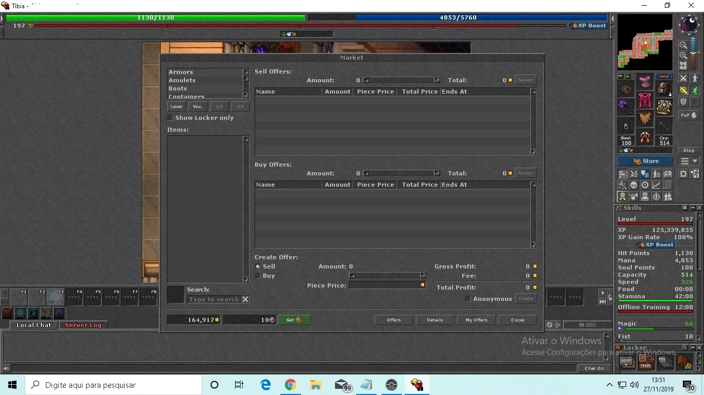Open Google Chrome from the taskbar
This screenshot has width=704, height=395.
[x=291, y=385]
